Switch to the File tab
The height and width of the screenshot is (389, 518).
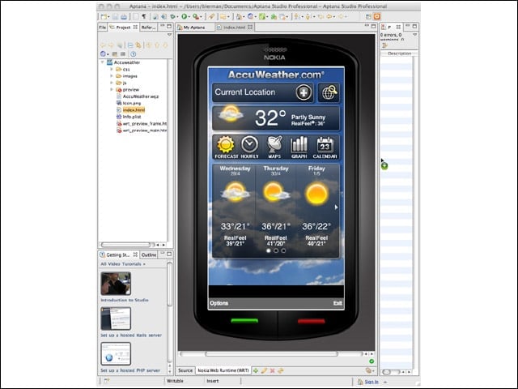point(103,28)
